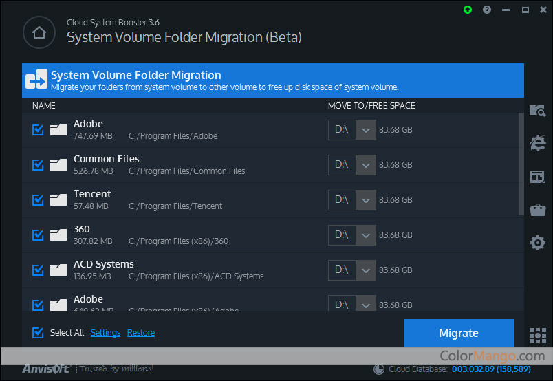The width and height of the screenshot is (553, 381).
Task: Click the green update arrow icon
Action: pyautogui.click(x=468, y=10)
